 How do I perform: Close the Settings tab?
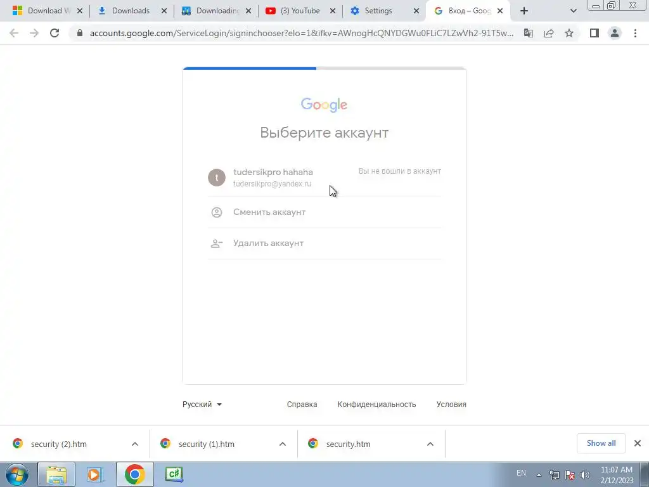[416, 11]
